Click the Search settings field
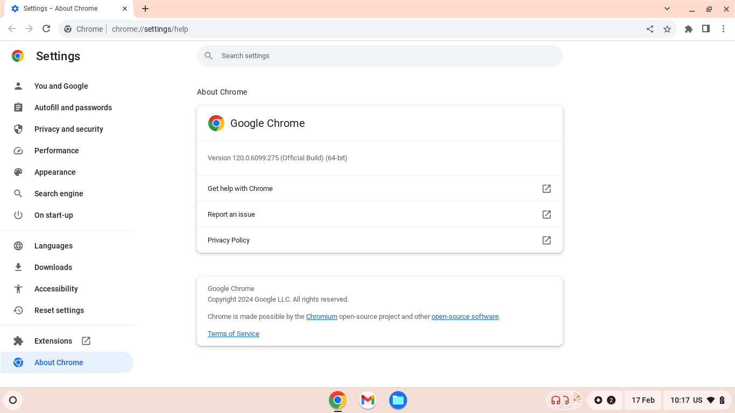The width and height of the screenshot is (735, 413). [x=380, y=56]
